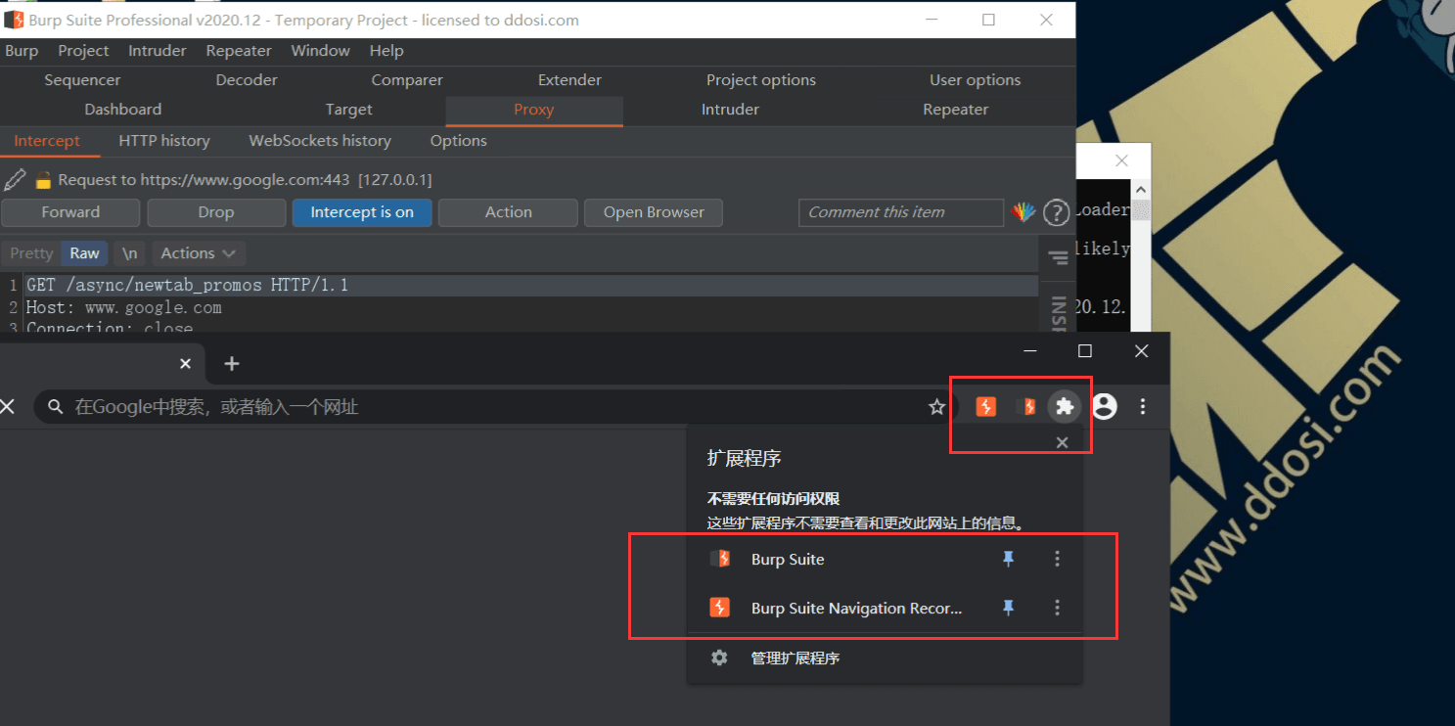Click the Burp Suite logo in title bar
The height and width of the screenshot is (726, 1455).
click(15, 20)
